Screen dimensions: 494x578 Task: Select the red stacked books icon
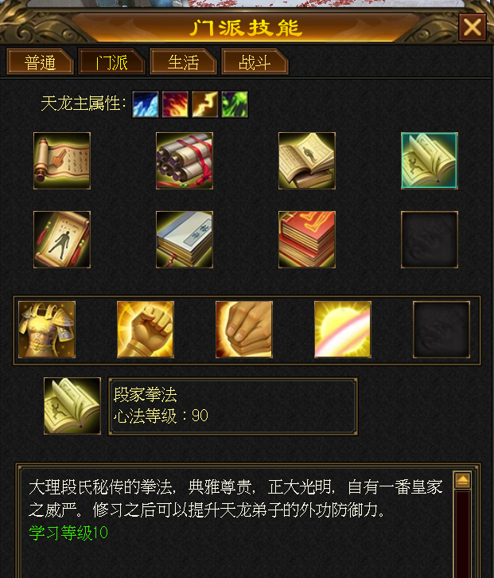[x=307, y=240]
